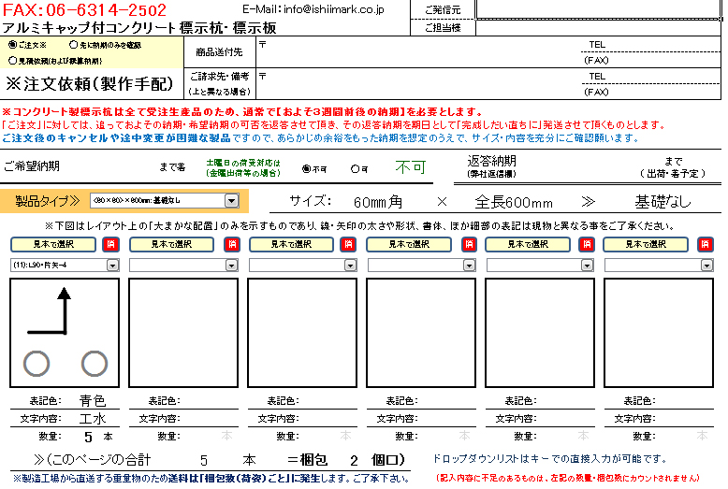This screenshot has height=489, width=728.
Task: Click the ご担当様 contact person field
Action: [599, 28]
